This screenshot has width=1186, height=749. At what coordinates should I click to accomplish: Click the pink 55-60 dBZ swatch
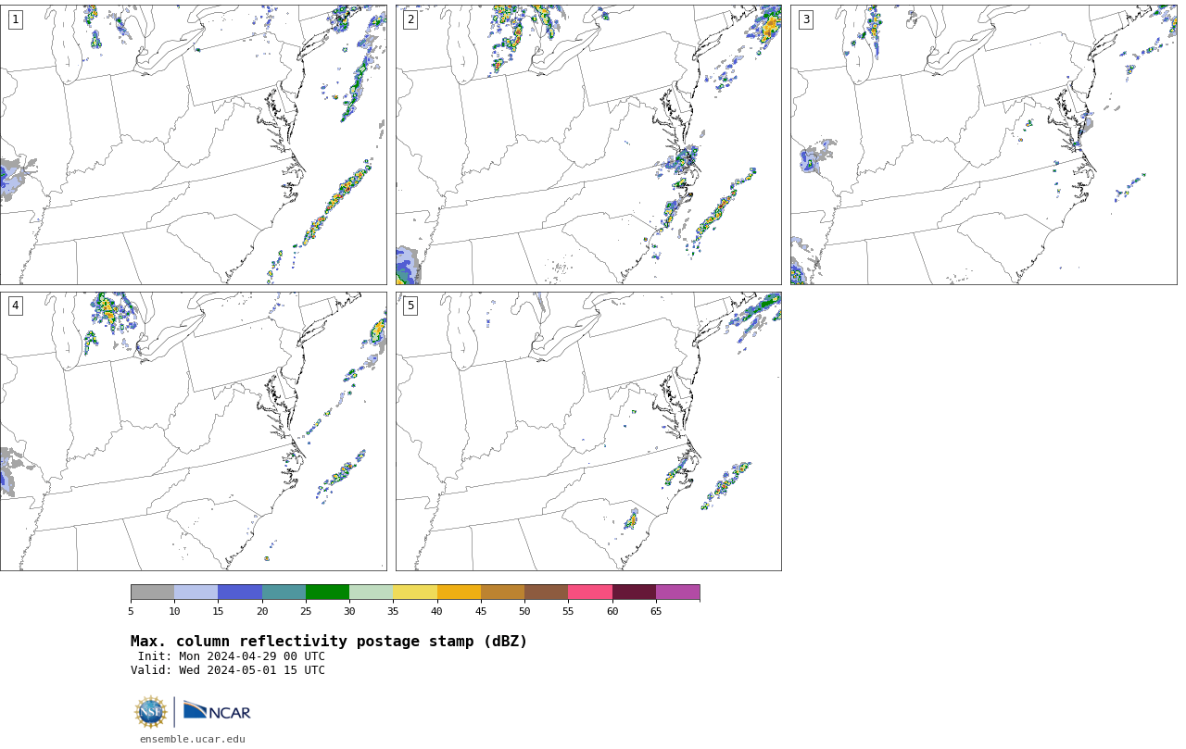click(x=590, y=593)
